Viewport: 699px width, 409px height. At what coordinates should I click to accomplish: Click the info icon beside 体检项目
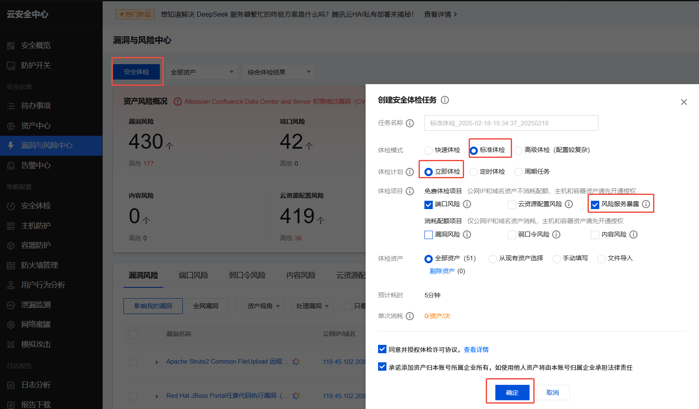410,191
